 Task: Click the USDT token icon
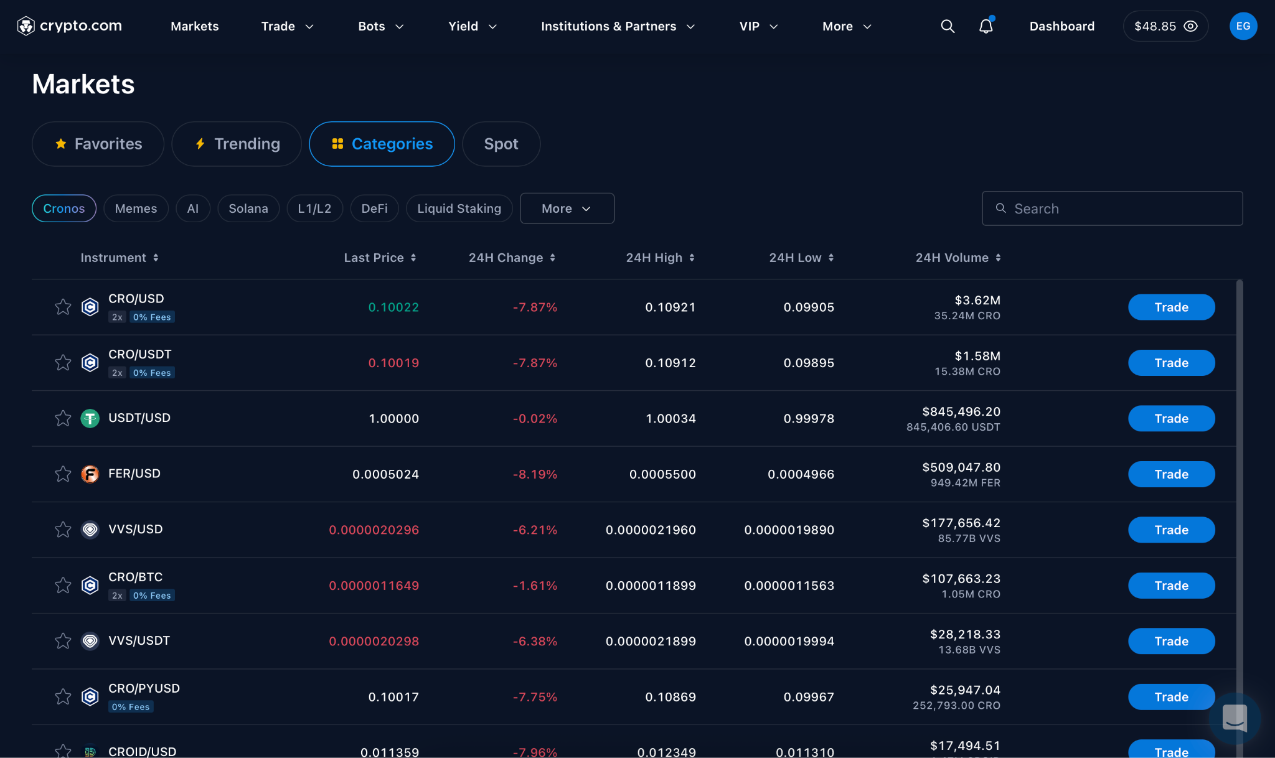[x=90, y=418]
